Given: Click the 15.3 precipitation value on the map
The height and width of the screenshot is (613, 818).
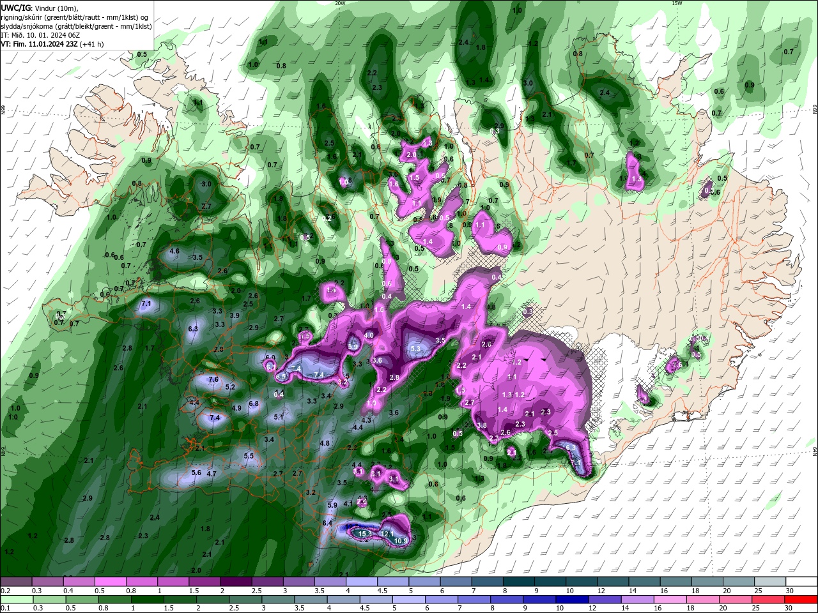Looking at the screenshot, I should point(365,534).
